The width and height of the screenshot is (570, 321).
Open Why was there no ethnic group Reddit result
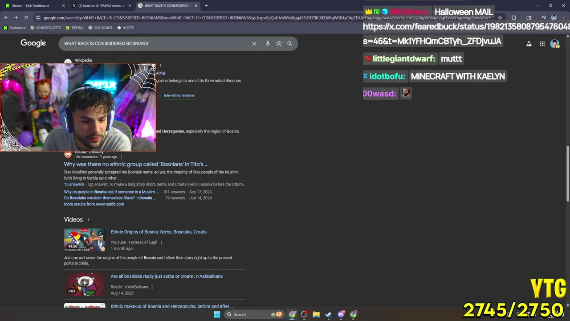point(136,164)
